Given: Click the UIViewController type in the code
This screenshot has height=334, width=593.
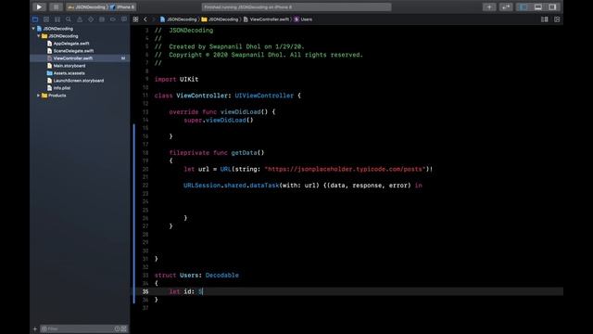Looking at the screenshot, I should (264, 96).
